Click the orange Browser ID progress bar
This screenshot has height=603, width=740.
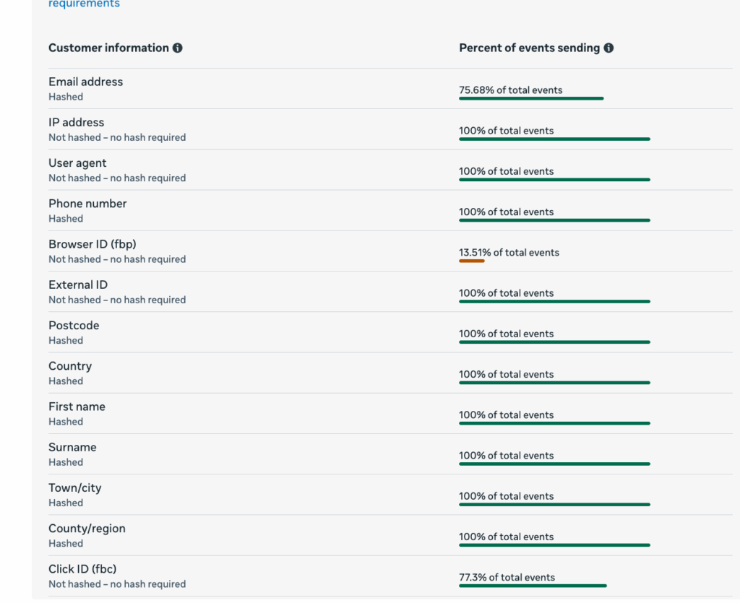pyautogui.click(x=472, y=261)
